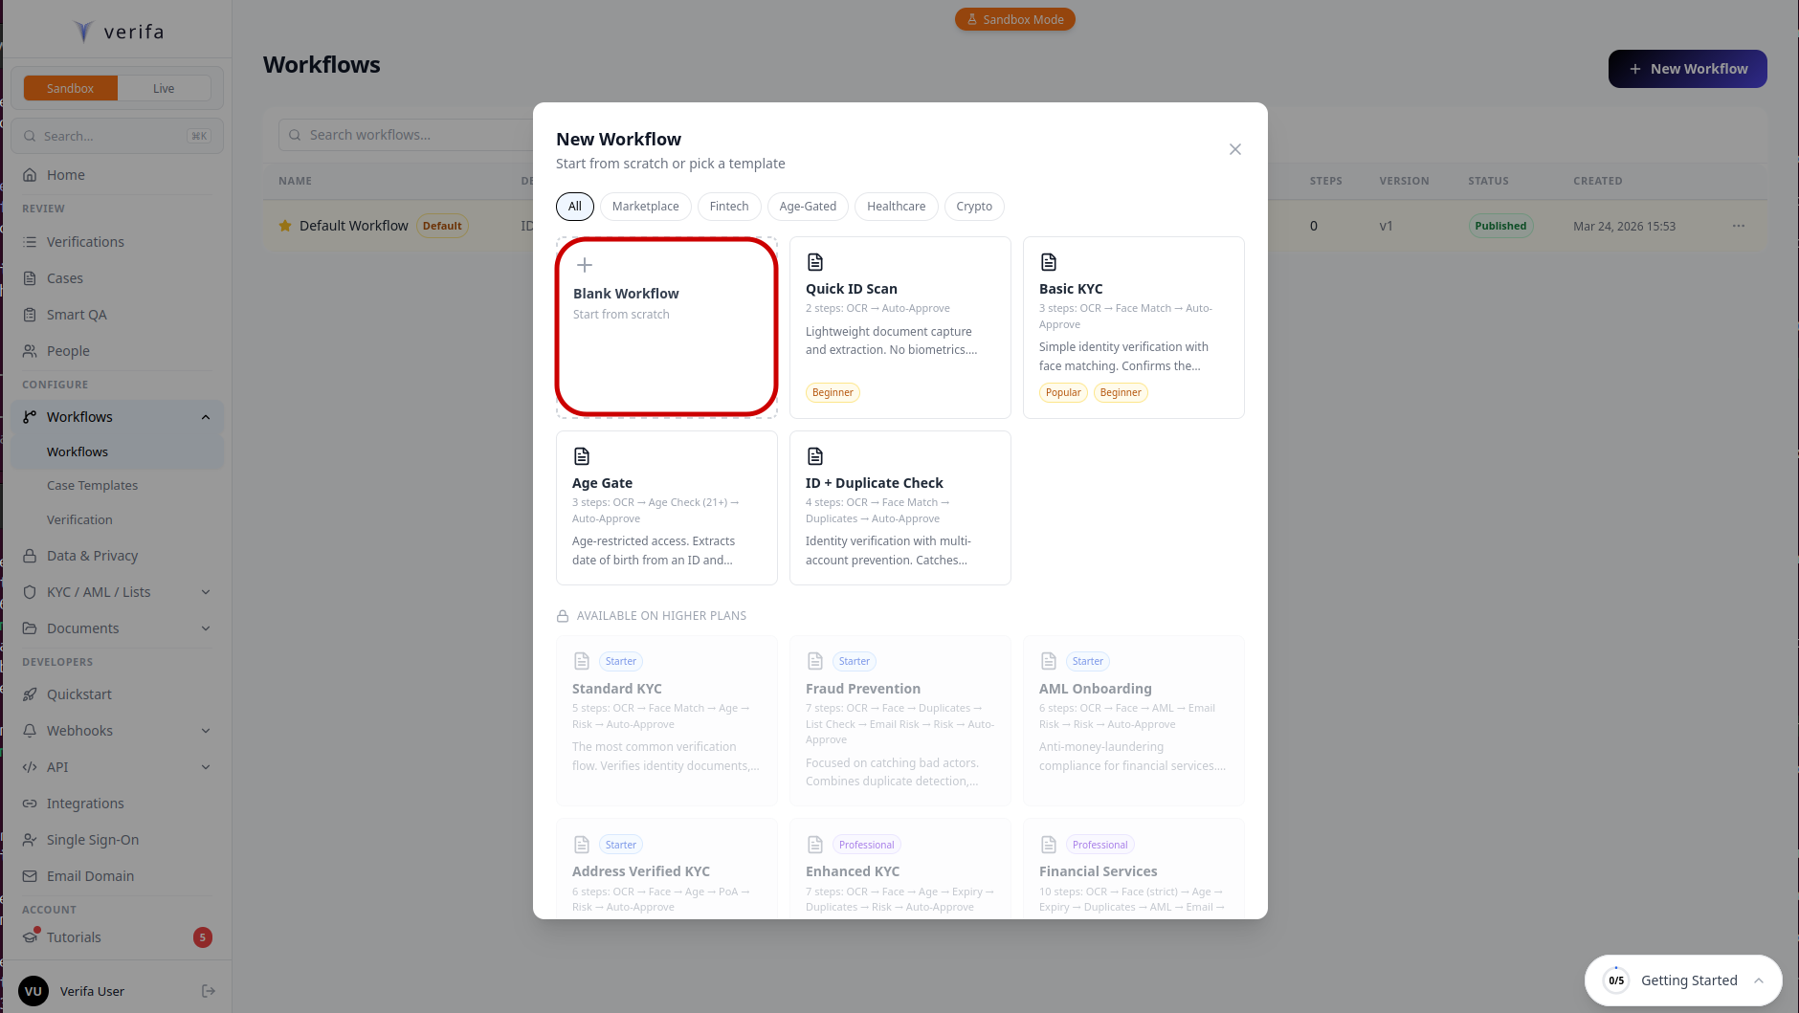Viewport: 1799px width, 1013px height.
Task: Open the Single Sign-On section
Action: pyautogui.click(x=92, y=839)
